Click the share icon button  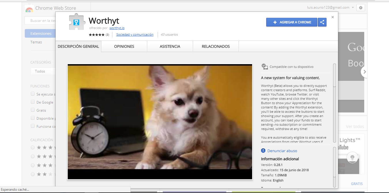point(322,22)
